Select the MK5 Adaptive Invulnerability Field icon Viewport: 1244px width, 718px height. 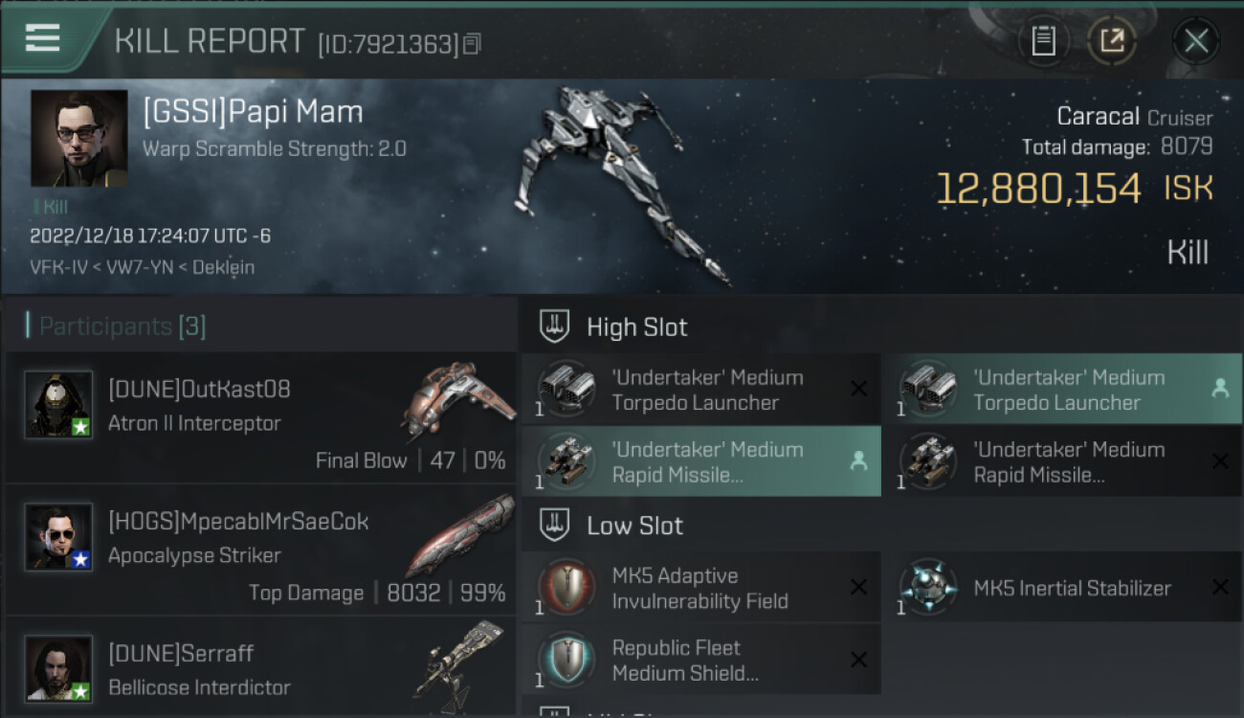[x=566, y=588]
